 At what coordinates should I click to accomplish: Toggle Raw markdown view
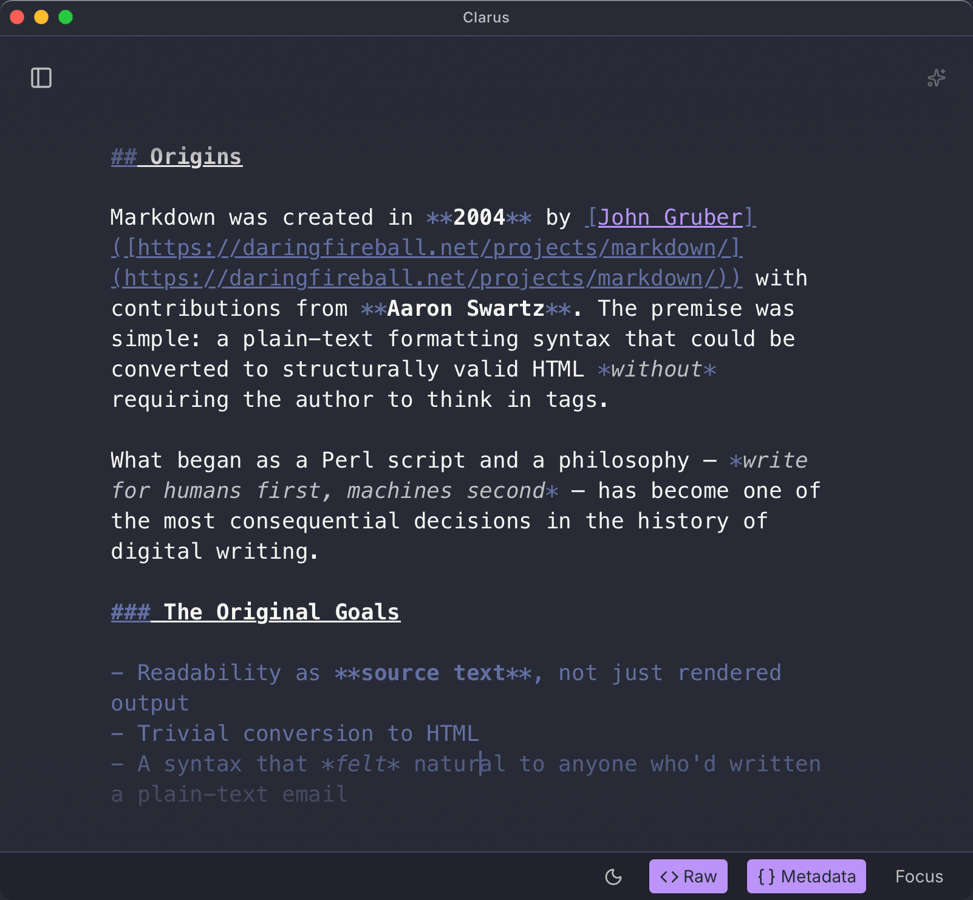688,876
